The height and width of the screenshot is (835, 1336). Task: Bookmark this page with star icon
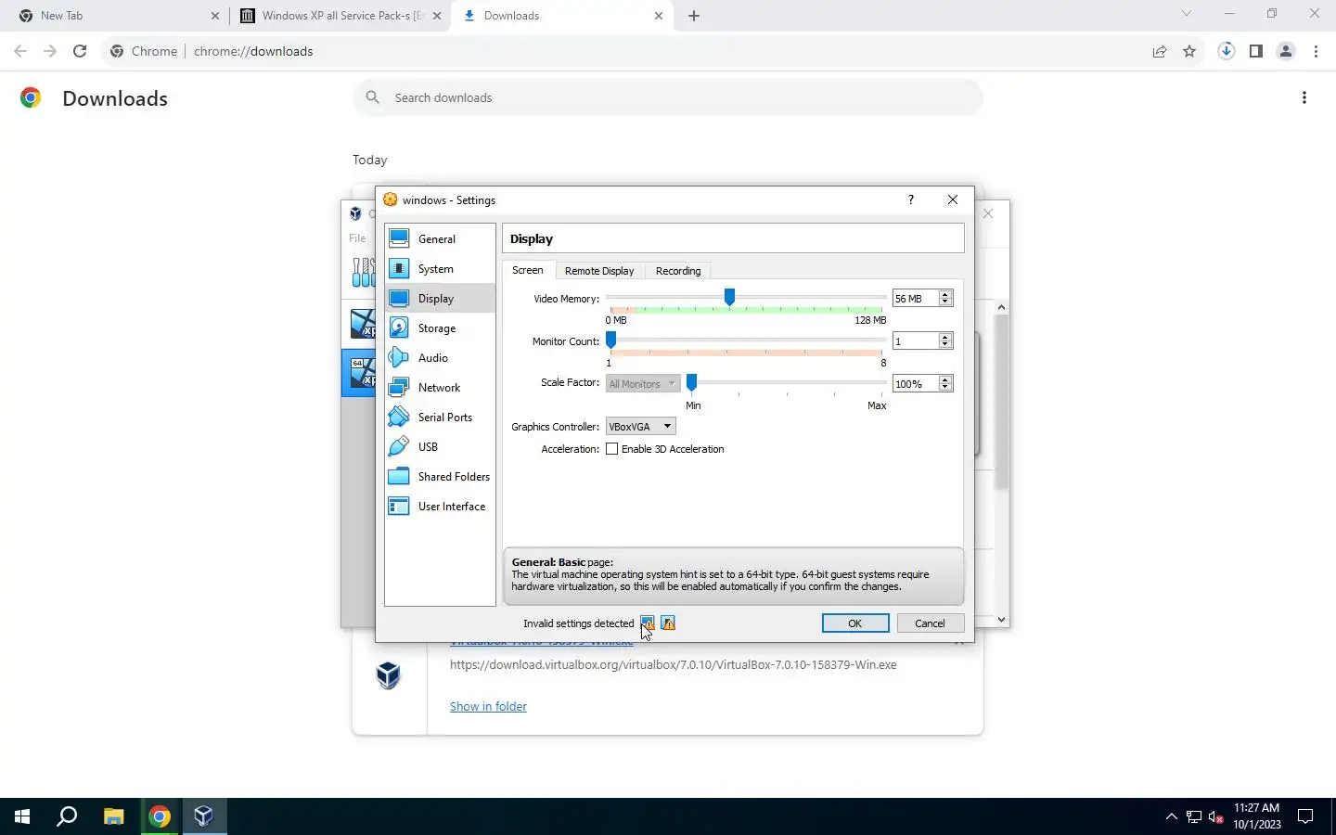[x=1189, y=51]
